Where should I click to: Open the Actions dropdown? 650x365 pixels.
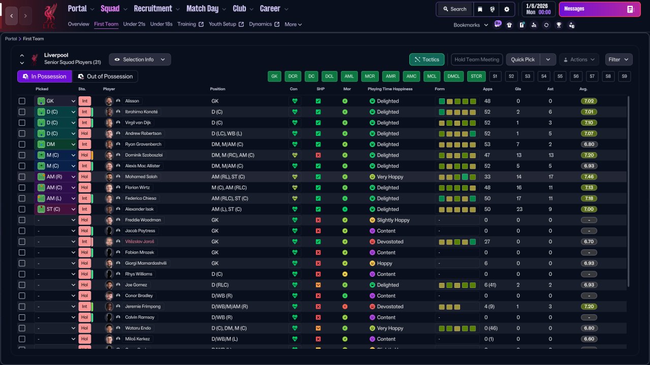point(579,59)
